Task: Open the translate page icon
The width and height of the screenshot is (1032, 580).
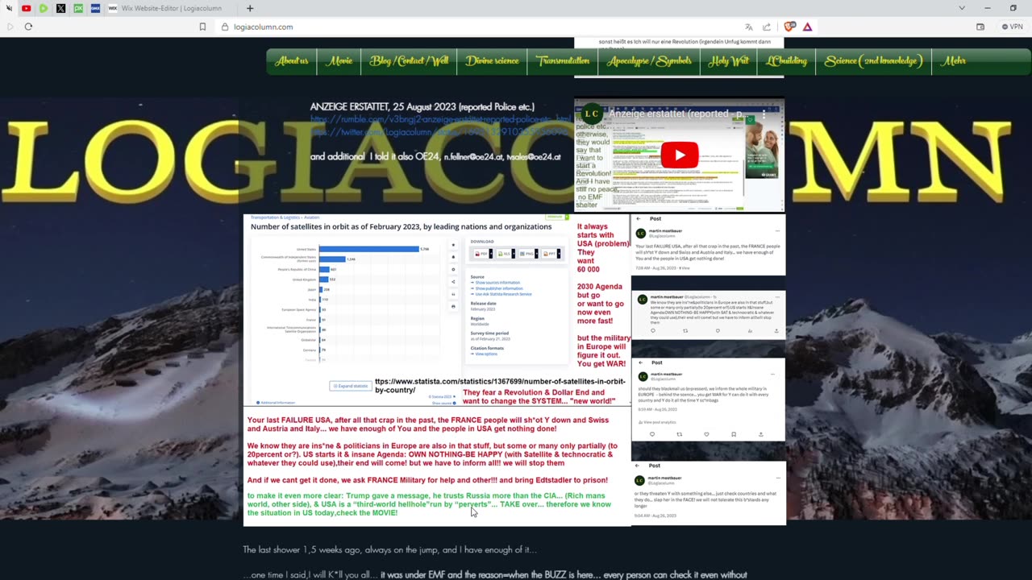Action: click(749, 27)
